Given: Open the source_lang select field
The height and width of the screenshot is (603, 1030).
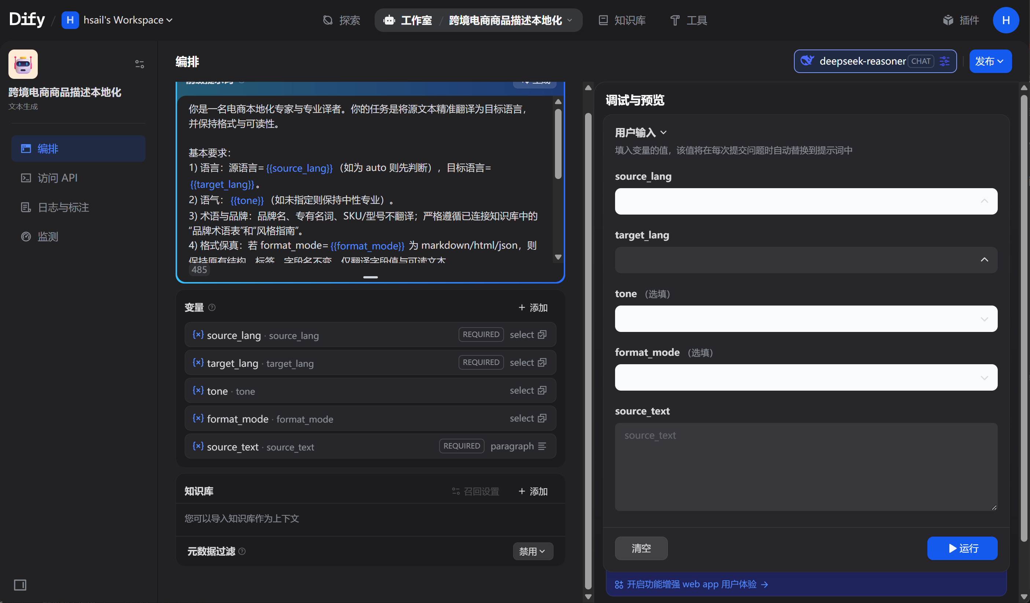Looking at the screenshot, I should (x=806, y=201).
